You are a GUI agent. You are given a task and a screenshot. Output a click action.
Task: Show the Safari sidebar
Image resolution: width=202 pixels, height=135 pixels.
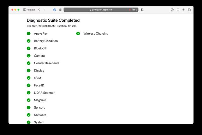pos(25,10)
